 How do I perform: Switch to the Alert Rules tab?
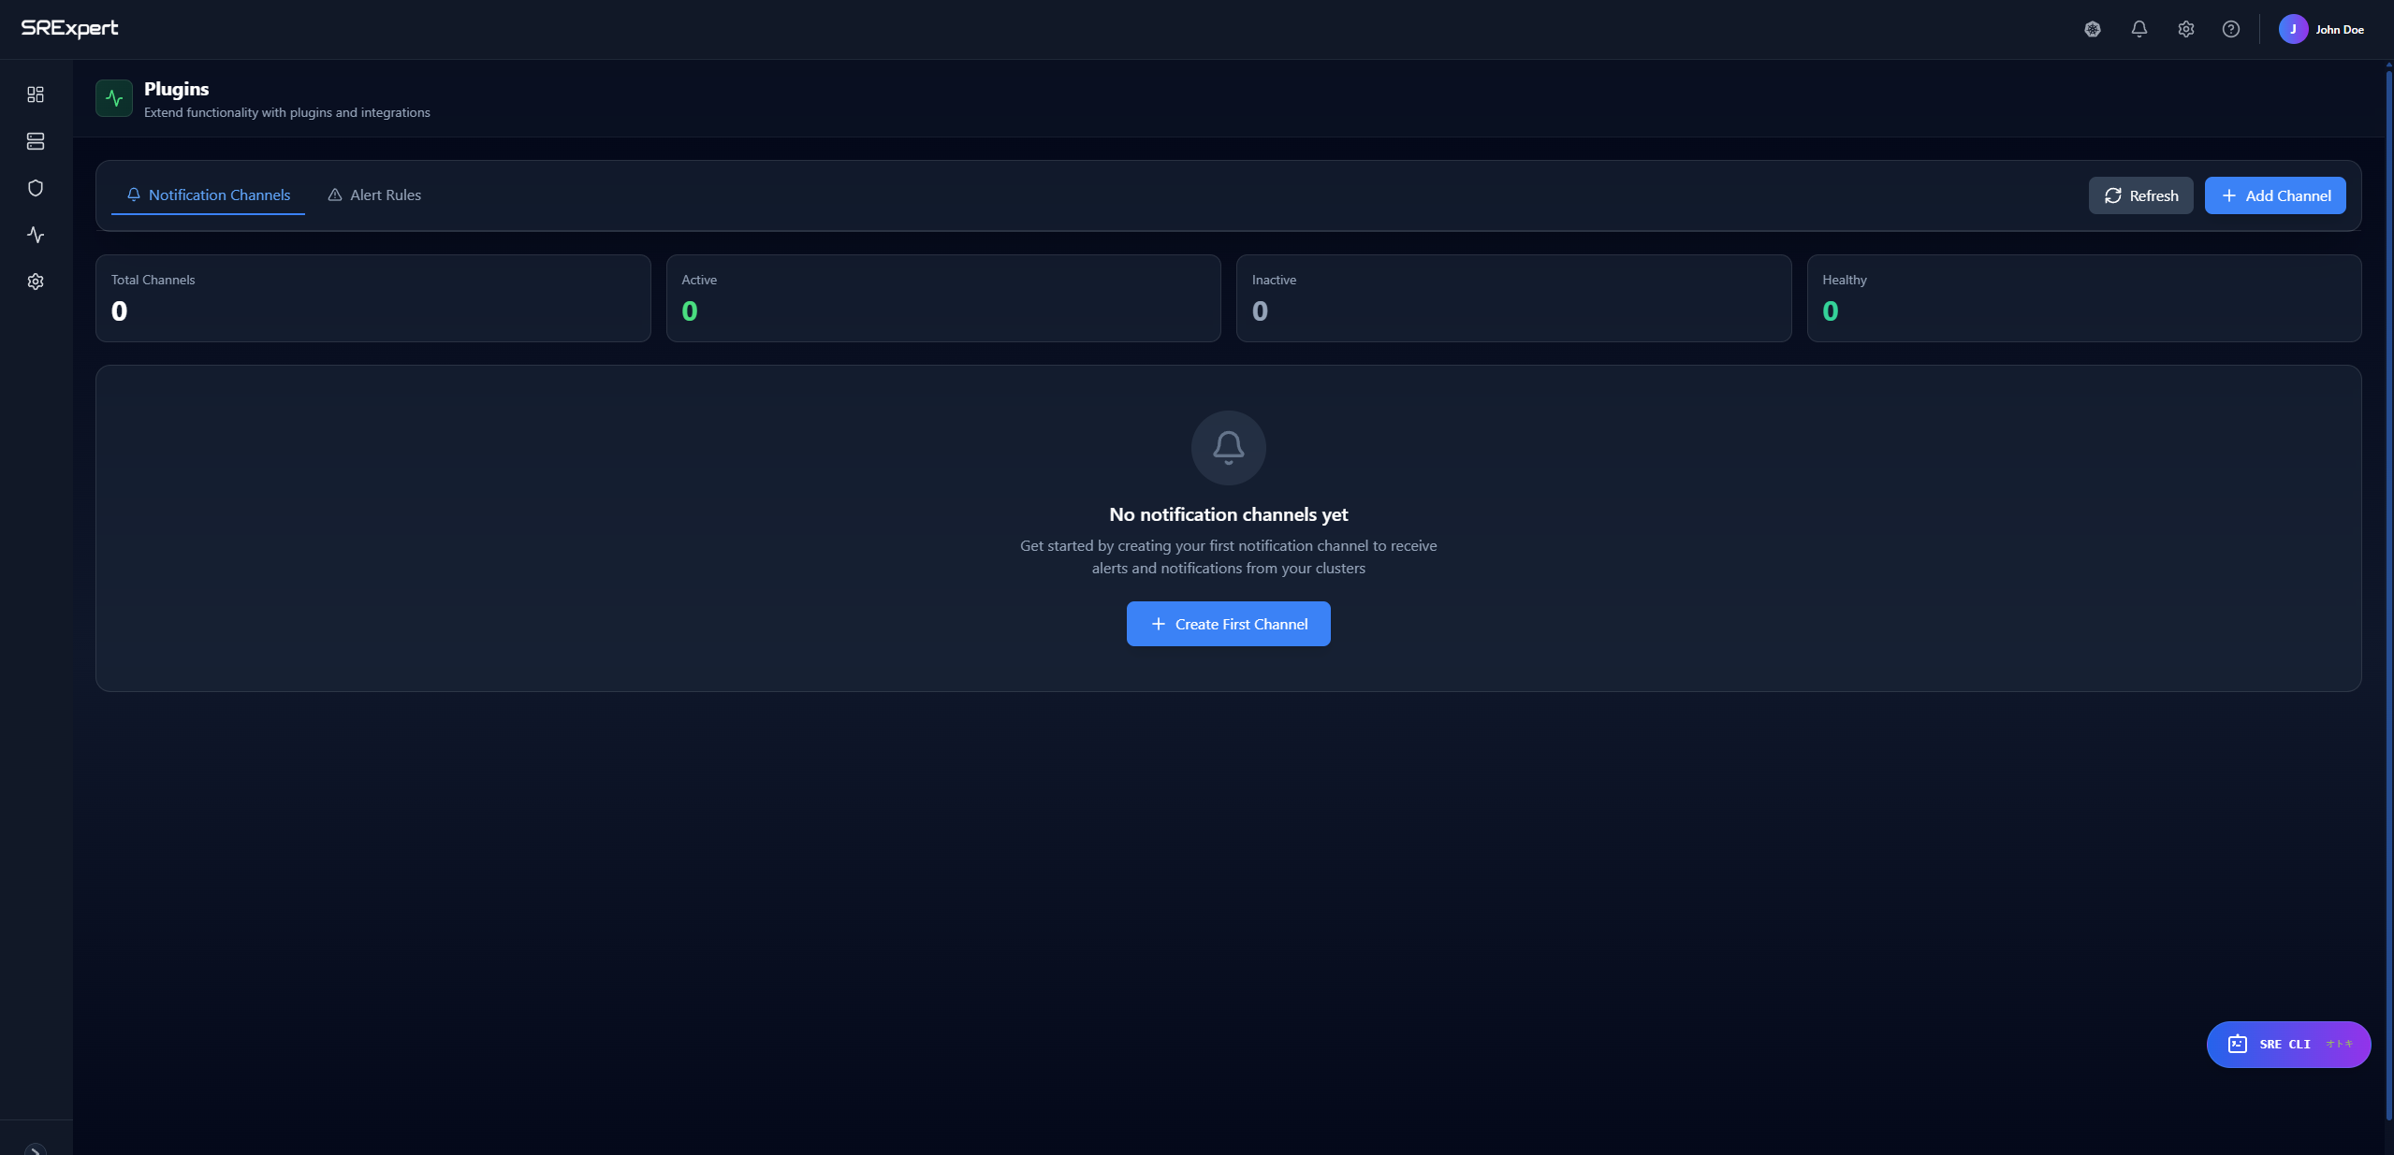click(374, 195)
